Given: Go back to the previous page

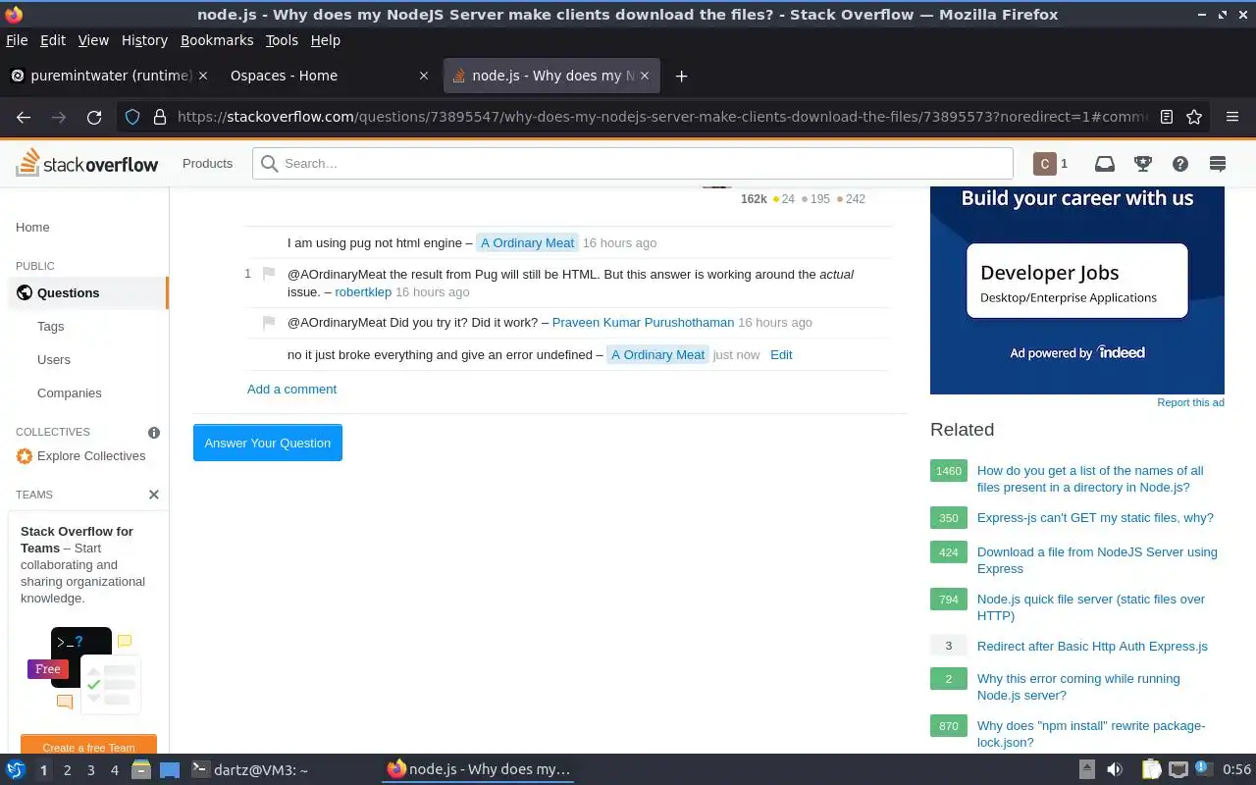Looking at the screenshot, I should click(24, 117).
